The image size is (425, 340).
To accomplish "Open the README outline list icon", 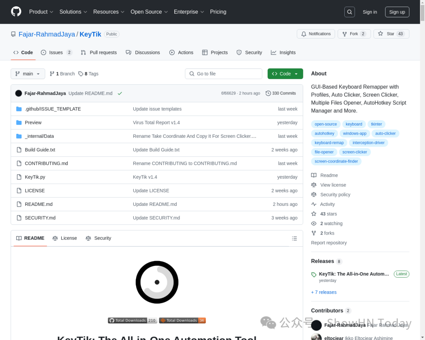I will [294, 238].
